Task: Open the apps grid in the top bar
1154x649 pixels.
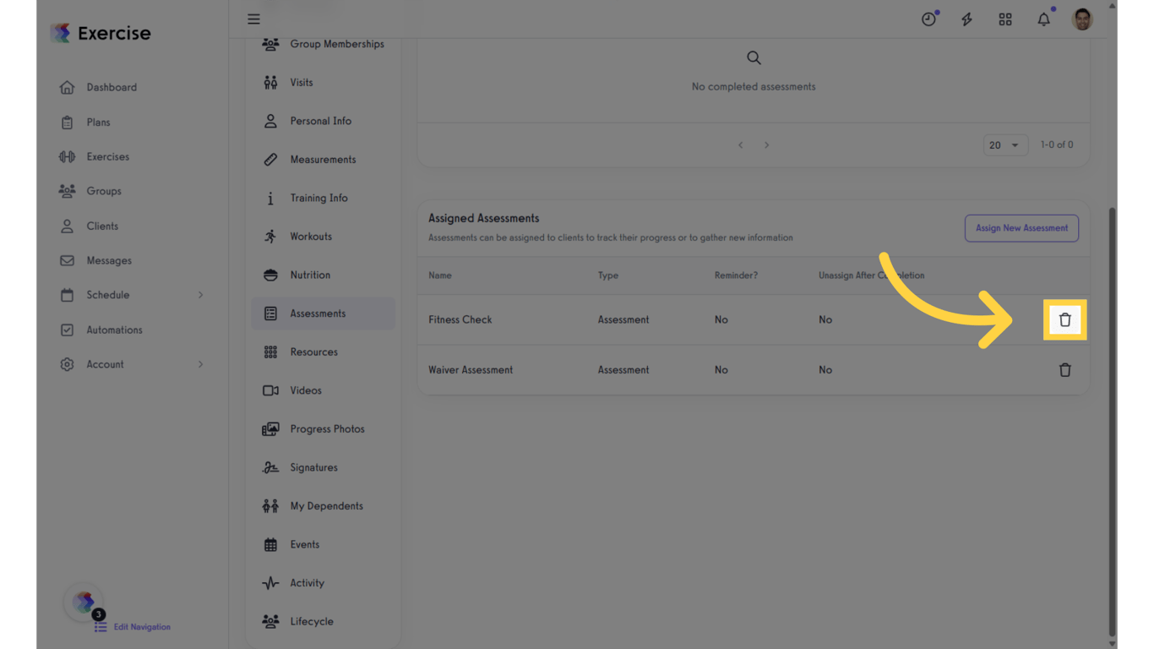Action: (1005, 19)
